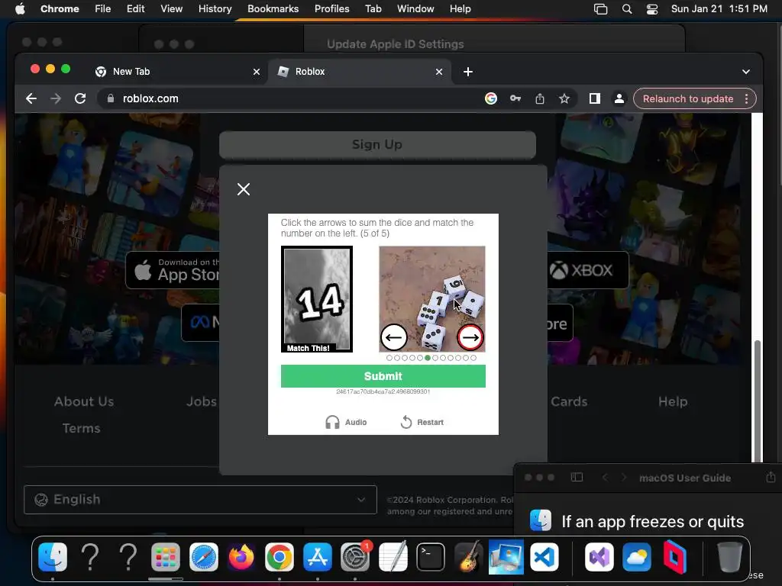Launch Safari from the Dock
Viewport: 782px width, 586px height.
203,556
